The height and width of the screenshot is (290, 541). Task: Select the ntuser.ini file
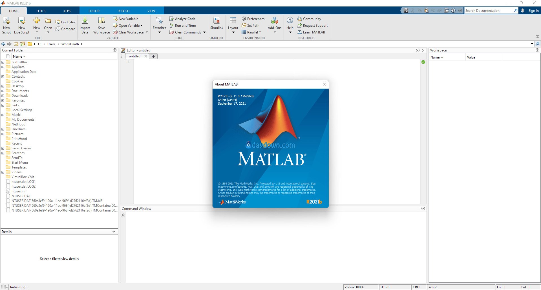(x=18, y=191)
